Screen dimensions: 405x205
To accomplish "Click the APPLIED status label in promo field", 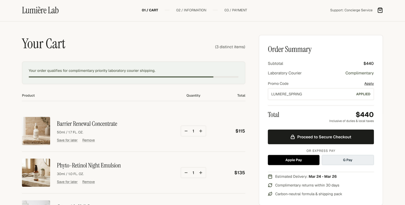I will (x=363, y=94).
